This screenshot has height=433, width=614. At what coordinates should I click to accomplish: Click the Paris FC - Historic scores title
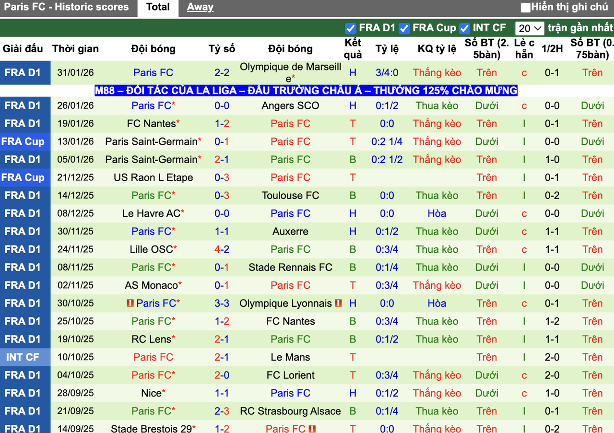[x=66, y=7]
